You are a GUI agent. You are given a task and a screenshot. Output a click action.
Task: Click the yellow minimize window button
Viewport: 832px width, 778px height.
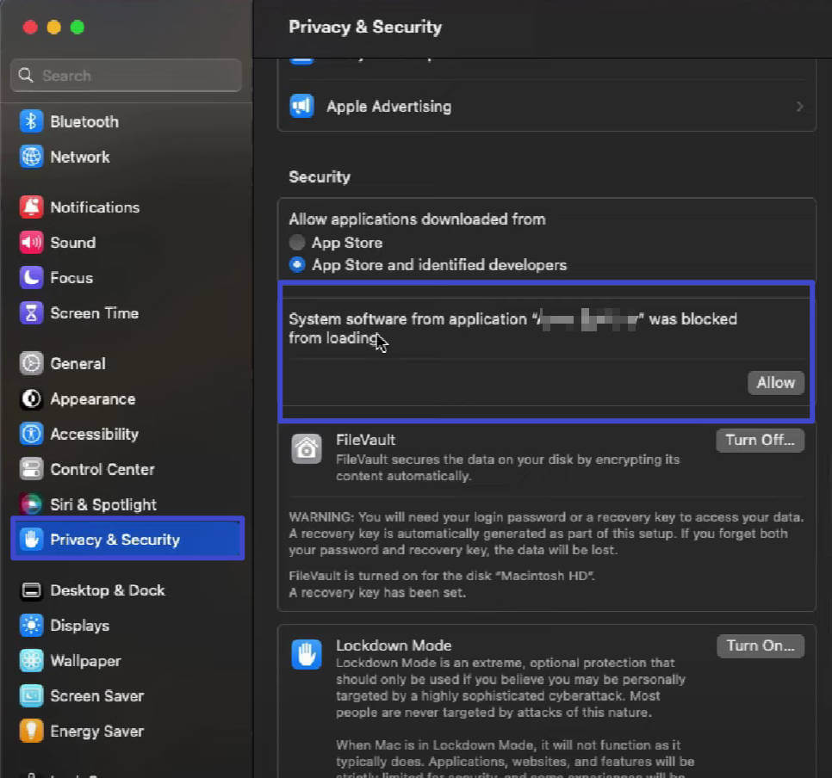(x=53, y=27)
